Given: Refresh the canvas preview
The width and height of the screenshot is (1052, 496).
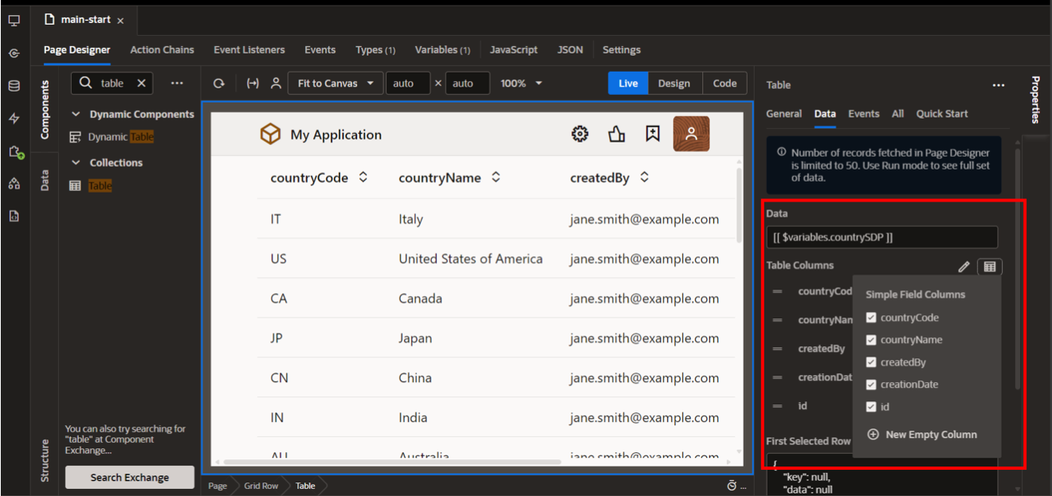Looking at the screenshot, I should tap(218, 83).
